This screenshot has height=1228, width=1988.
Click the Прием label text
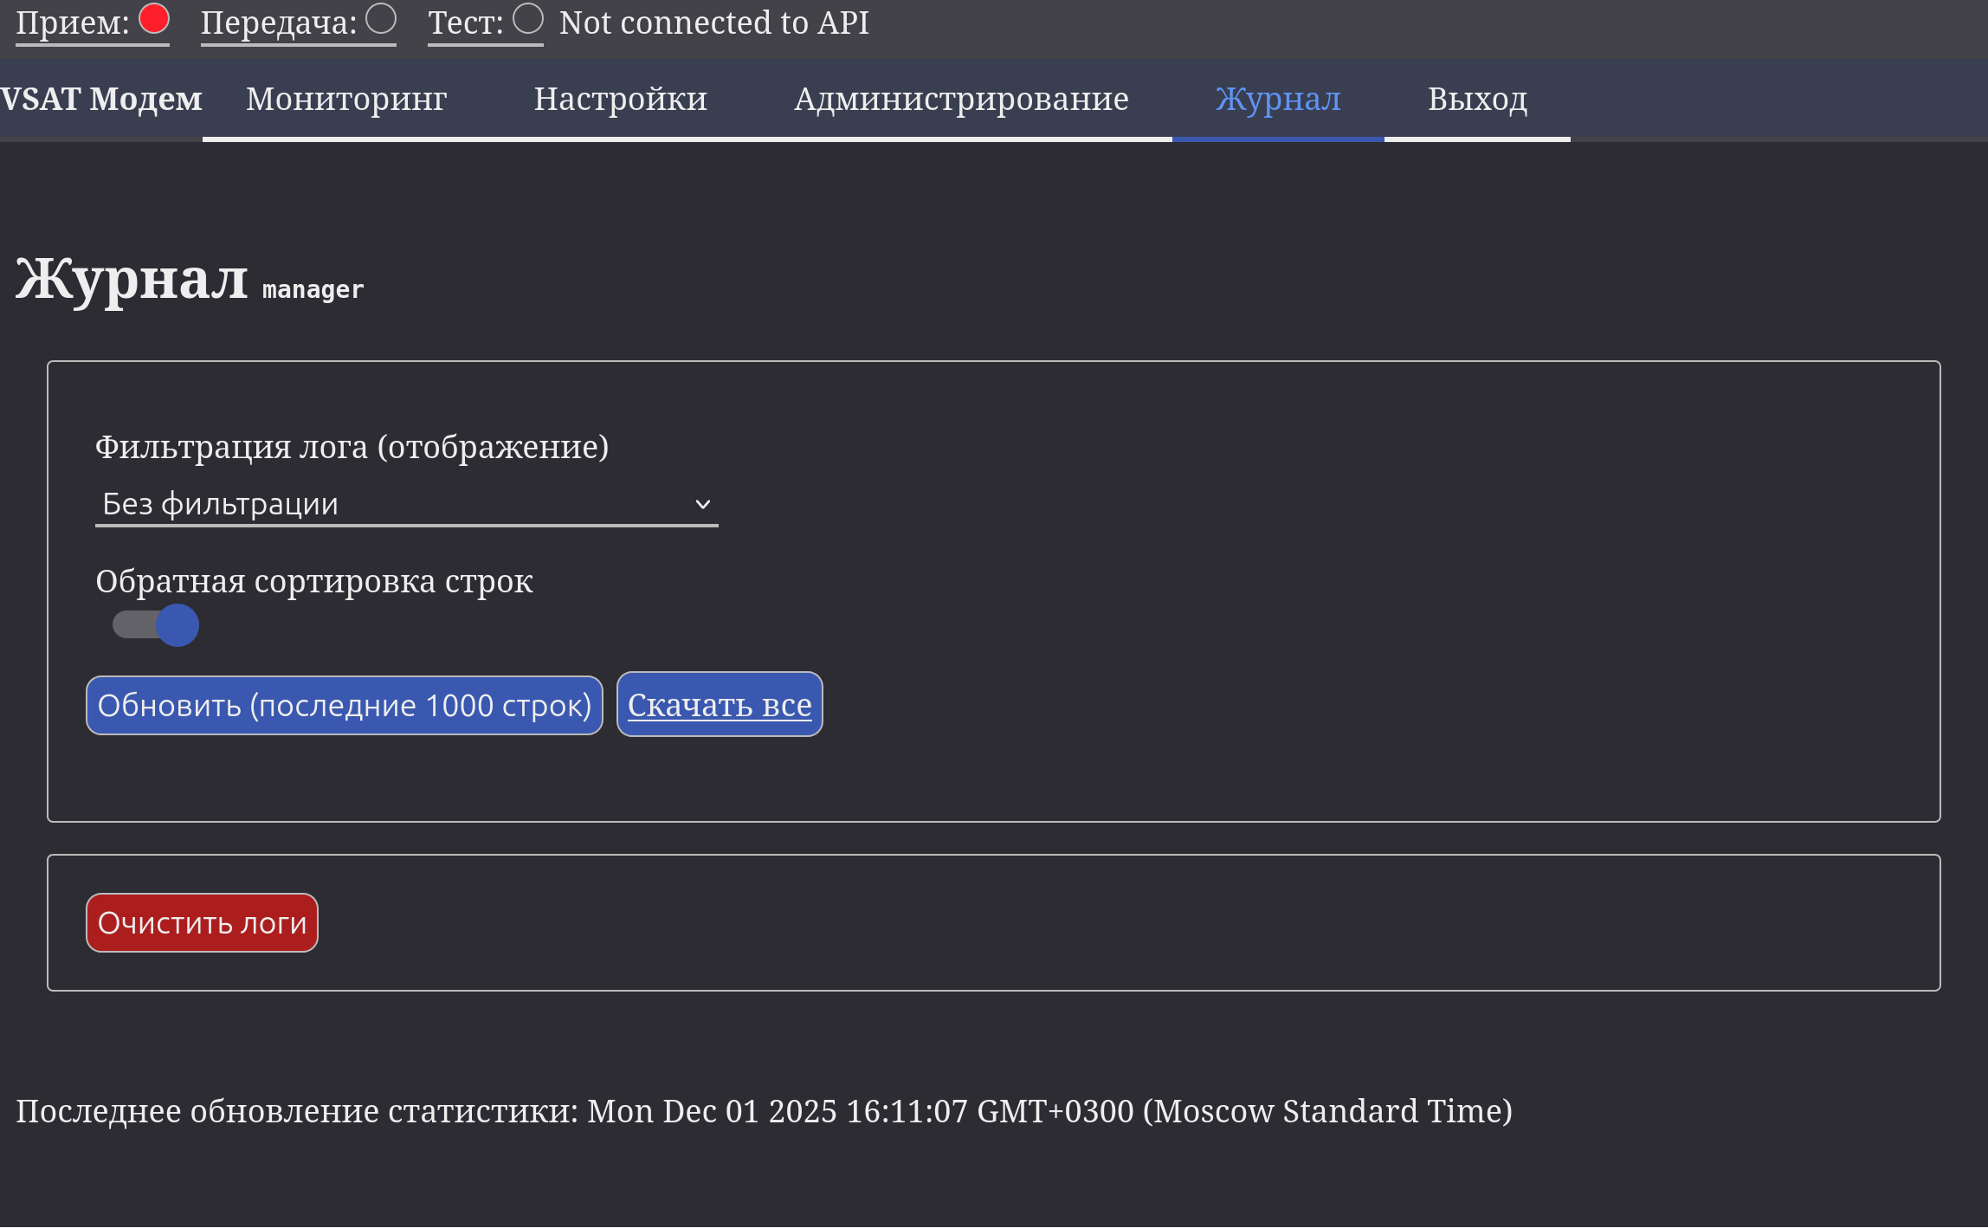[x=73, y=23]
